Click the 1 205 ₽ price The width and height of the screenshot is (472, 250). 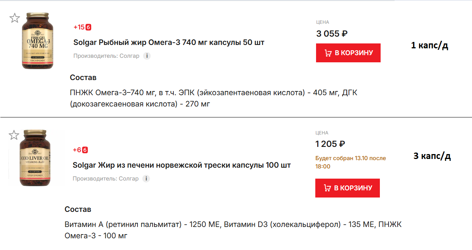330,144
